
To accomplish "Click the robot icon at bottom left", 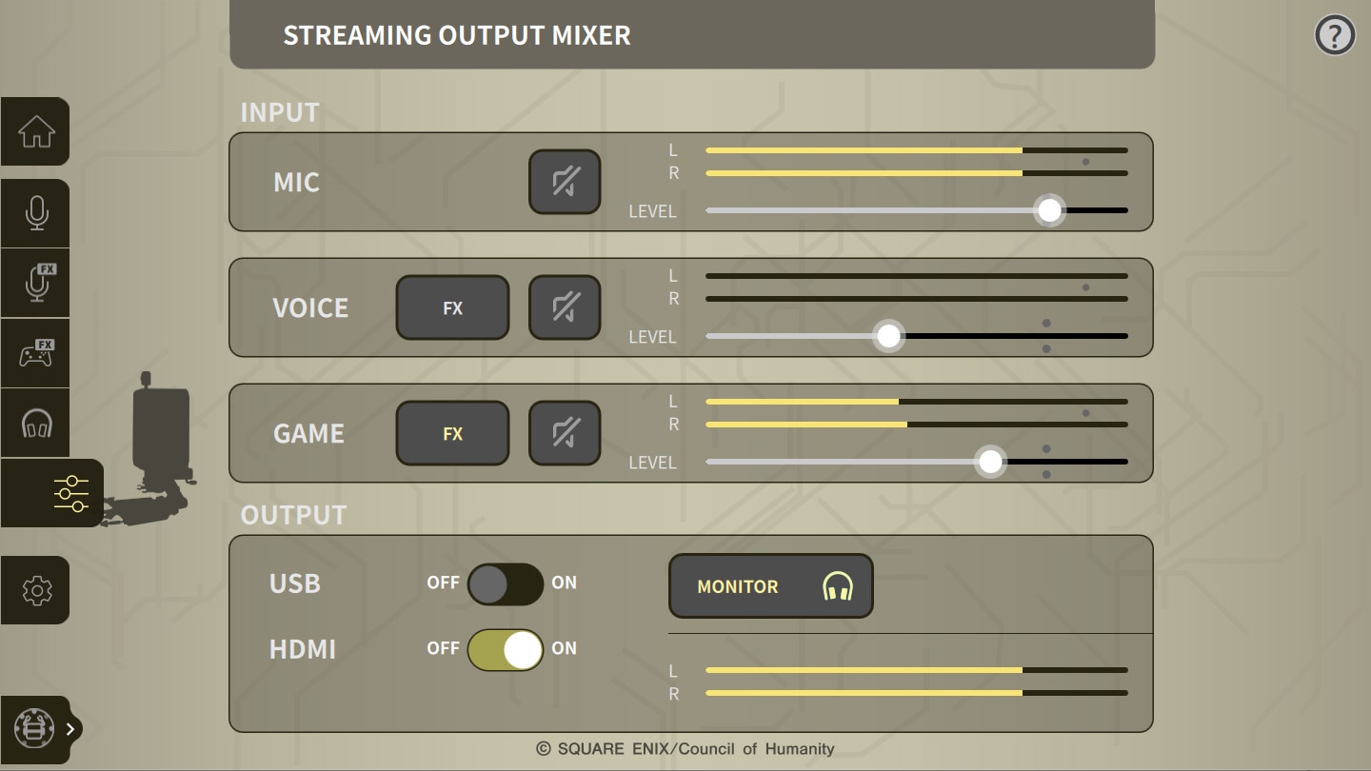I will coord(34,728).
